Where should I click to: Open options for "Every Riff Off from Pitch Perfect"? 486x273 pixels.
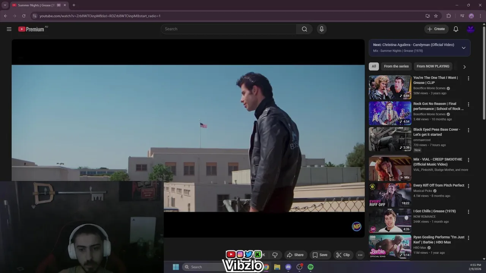[x=468, y=186]
